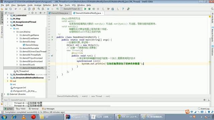Screen dimensions: 214x120
Task: Open the TODO tool window
Action: pos(21,109)
